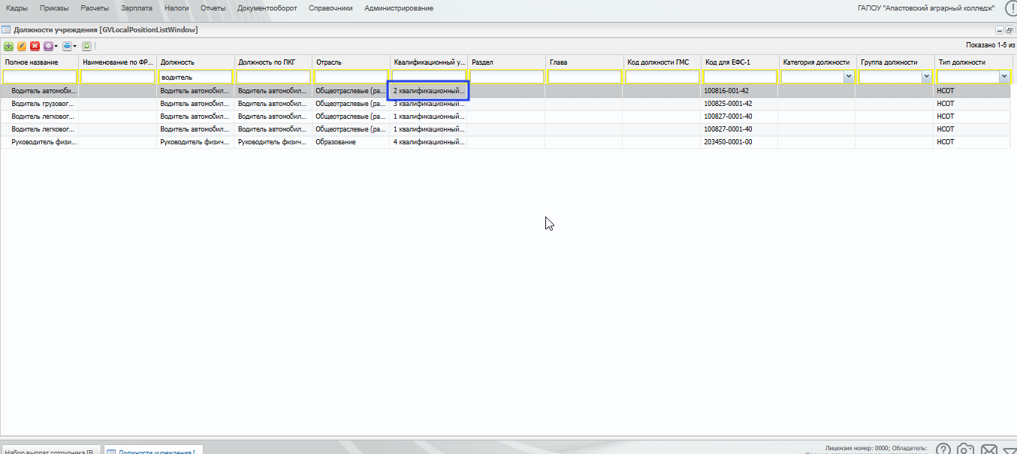Viewport: 1017px width, 454px height.
Task: Click code cell 203450-0001-00
Action: [740, 142]
